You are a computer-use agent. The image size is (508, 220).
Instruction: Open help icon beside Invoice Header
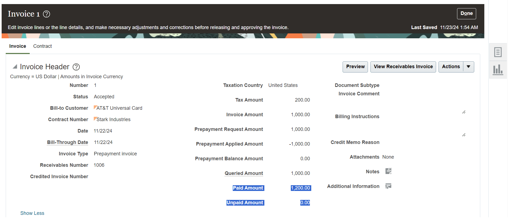click(76, 67)
